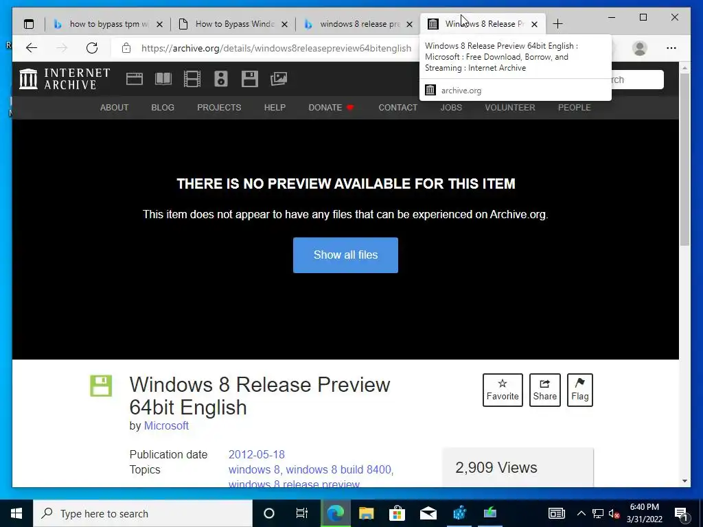Select the DONATE menu item

click(331, 108)
